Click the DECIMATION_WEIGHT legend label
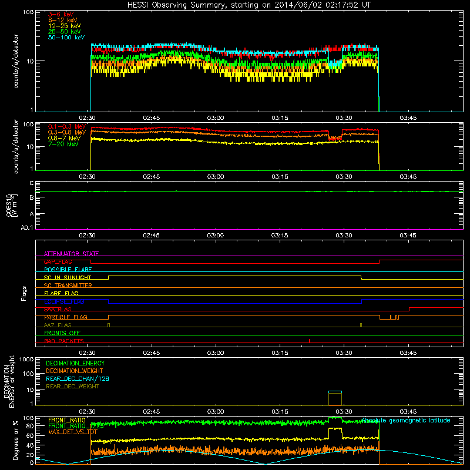Screen dimensions: 470x470 [x=75, y=371]
